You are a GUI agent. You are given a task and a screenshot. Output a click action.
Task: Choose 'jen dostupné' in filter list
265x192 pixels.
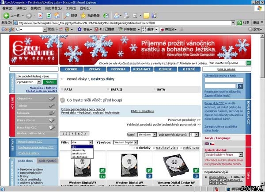pos(79,157)
